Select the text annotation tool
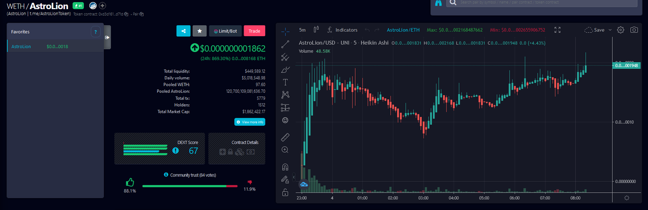 [x=285, y=83]
